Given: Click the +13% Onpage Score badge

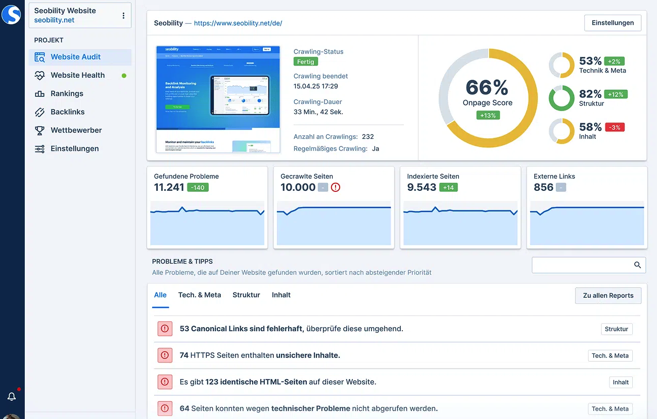Looking at the screenshot, I should click(x=488, y=115).
